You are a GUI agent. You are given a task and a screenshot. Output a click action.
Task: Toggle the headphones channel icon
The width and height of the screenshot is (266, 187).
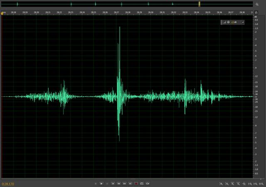(x=256, y=12)
